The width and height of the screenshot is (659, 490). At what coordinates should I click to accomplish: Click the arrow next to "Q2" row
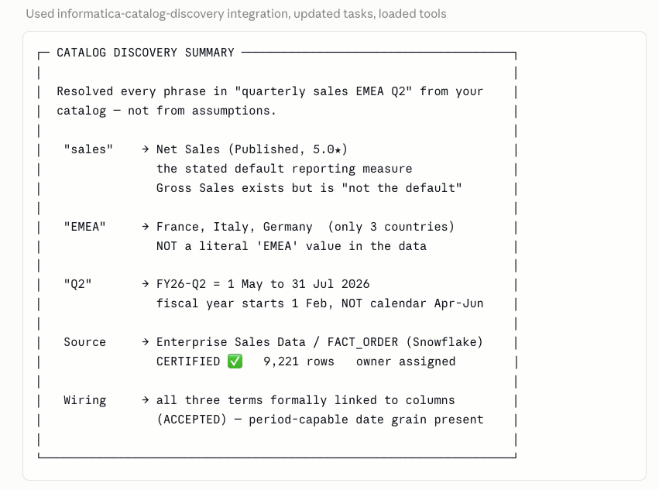[x=146, y=284]
